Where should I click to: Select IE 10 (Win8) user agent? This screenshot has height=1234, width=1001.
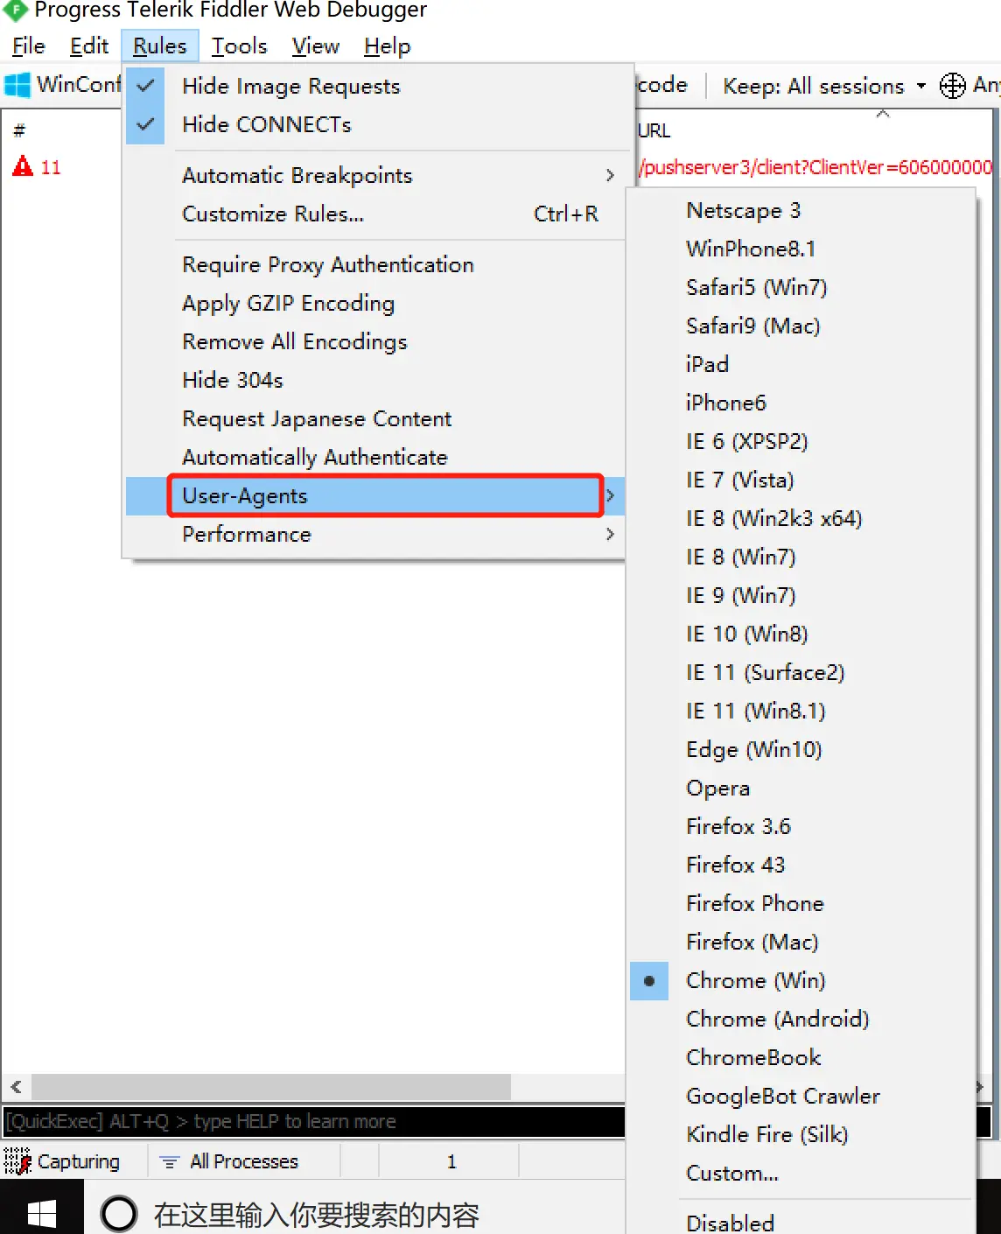[801, 634]
